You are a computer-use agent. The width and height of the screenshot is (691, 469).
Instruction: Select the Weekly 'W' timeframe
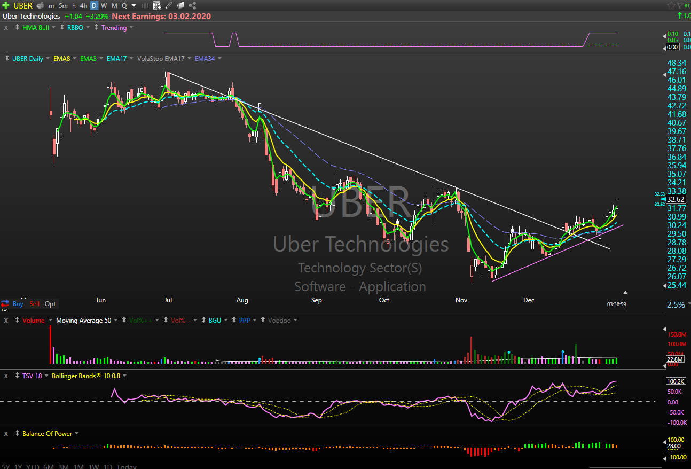coord(104,5)
